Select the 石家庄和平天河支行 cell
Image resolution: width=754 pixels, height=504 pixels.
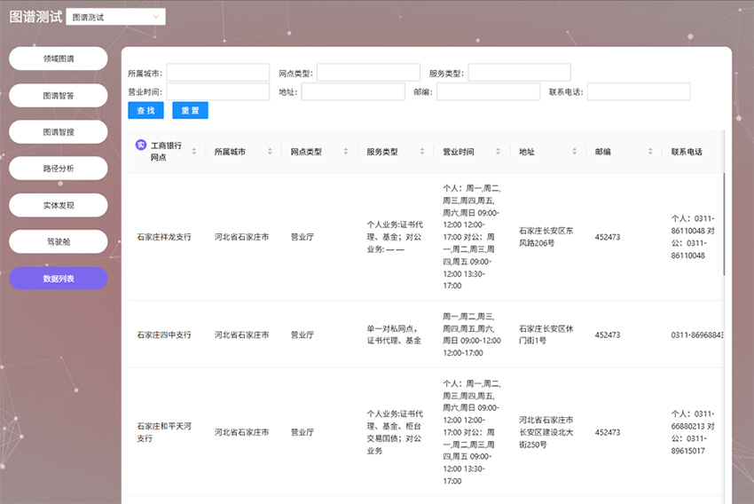[164, 432]
